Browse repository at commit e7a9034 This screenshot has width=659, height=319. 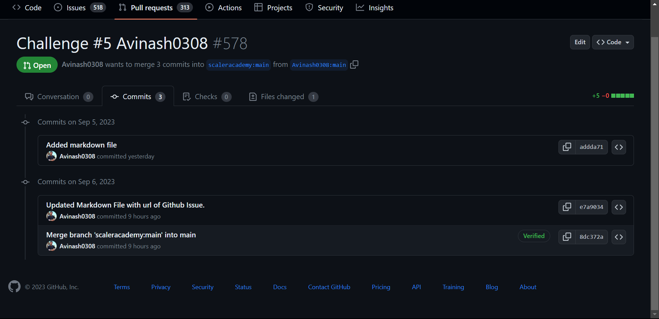(x=618, y=207)
